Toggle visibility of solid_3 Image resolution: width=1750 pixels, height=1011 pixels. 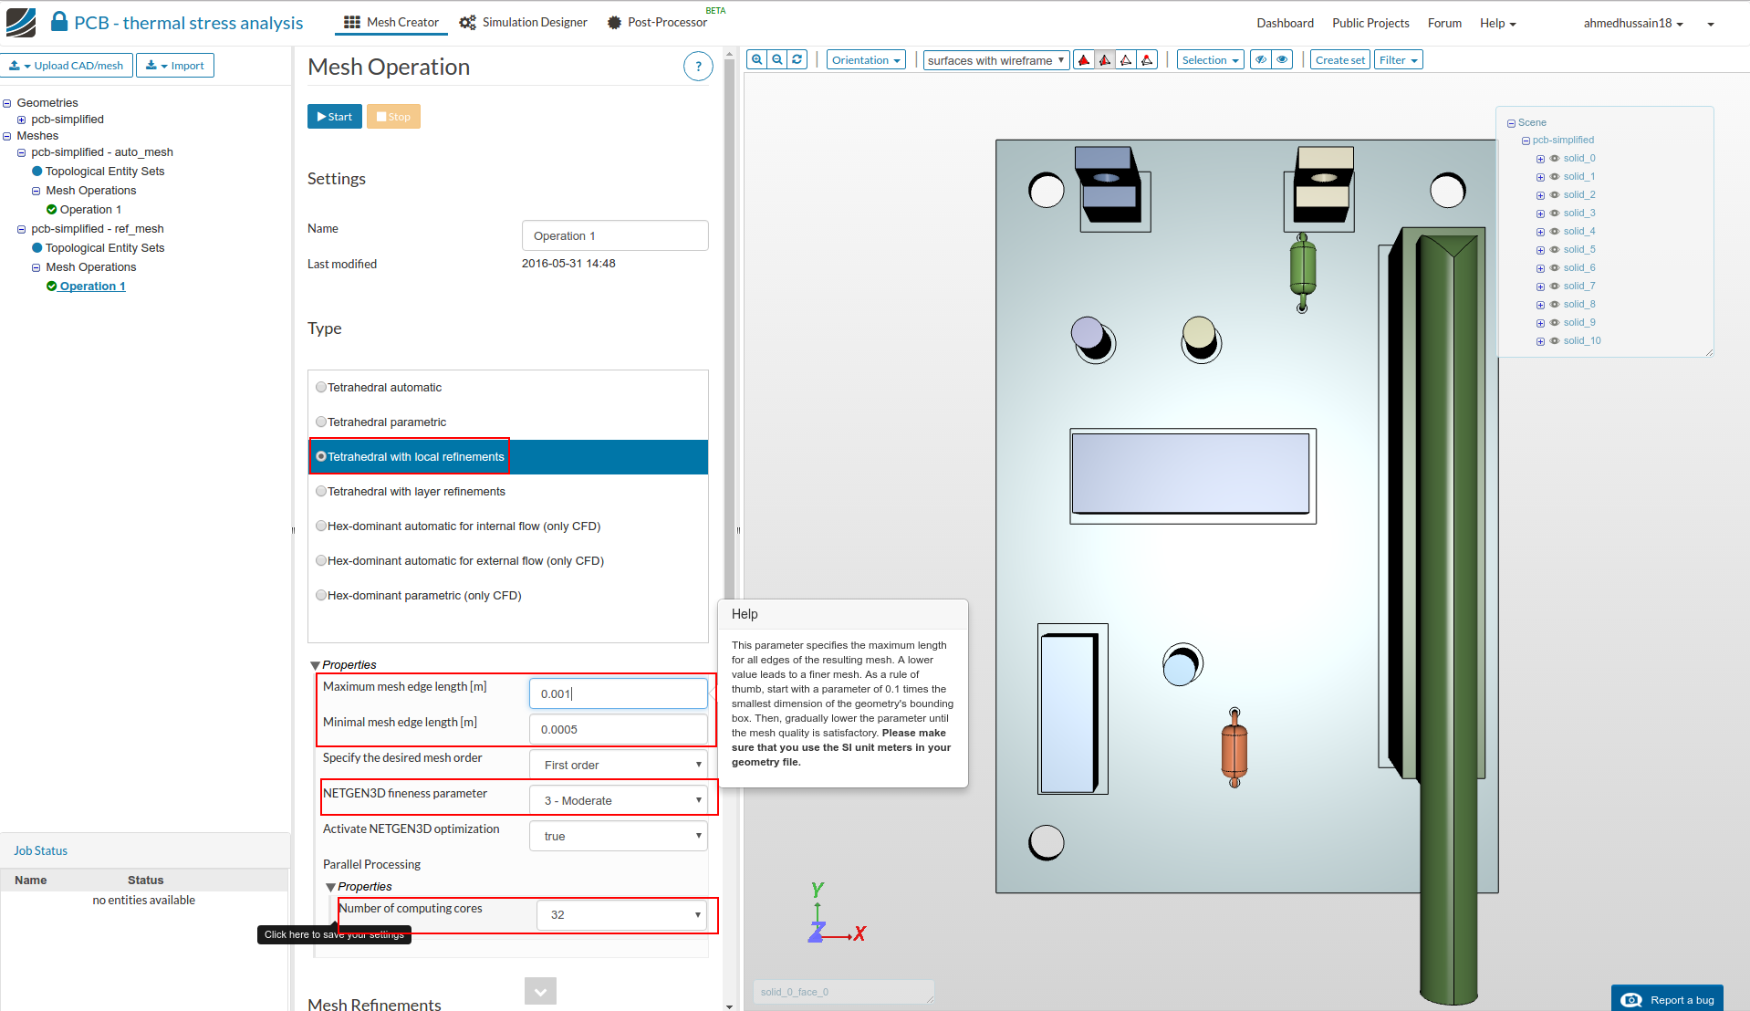(1555, 214)
